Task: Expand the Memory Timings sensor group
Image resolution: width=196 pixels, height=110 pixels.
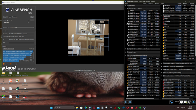Action: [x=126, y=52]
